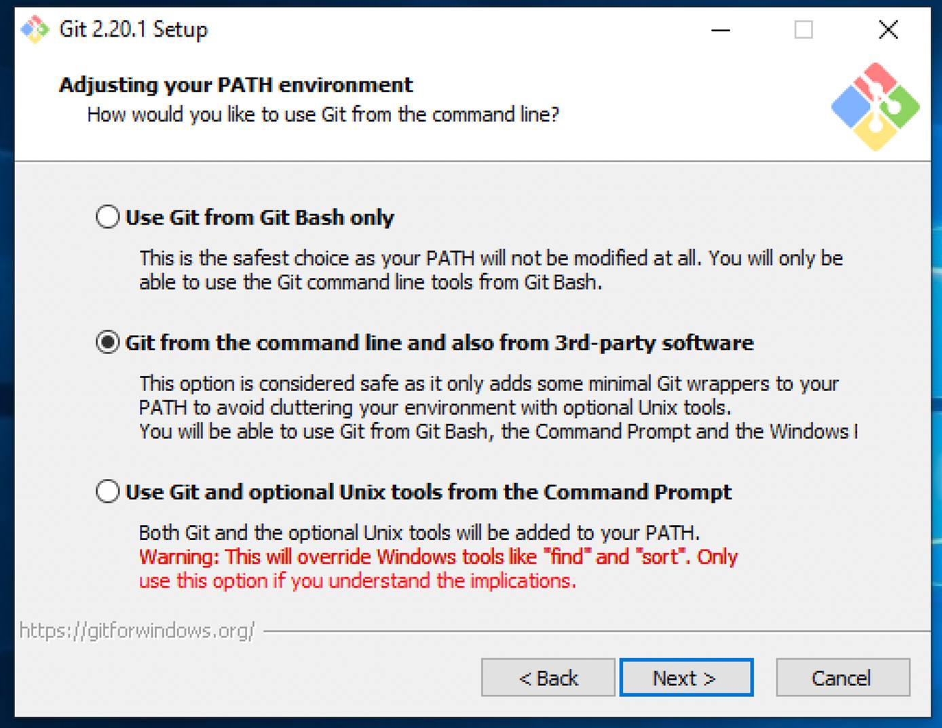The image size is (942, 728).
Task: Click the label of the 3rd-party software option
Action: pyautogui.click(x=438, y=343)
